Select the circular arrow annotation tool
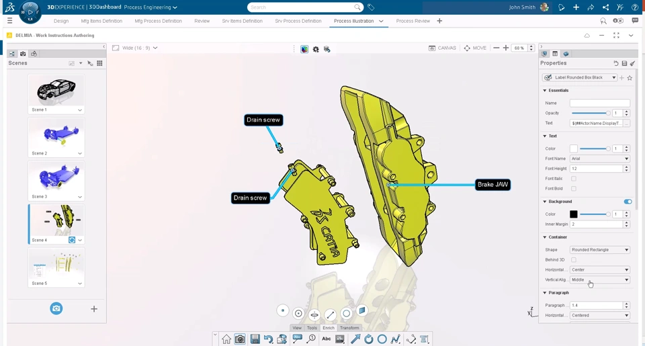The image size is (645, 346). 369,339
